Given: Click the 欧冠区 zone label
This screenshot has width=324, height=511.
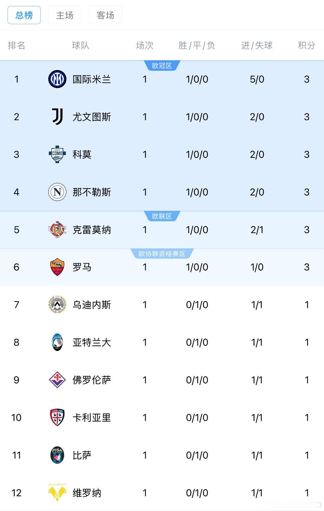Looking at the screenshot, I should pos(162,66).
